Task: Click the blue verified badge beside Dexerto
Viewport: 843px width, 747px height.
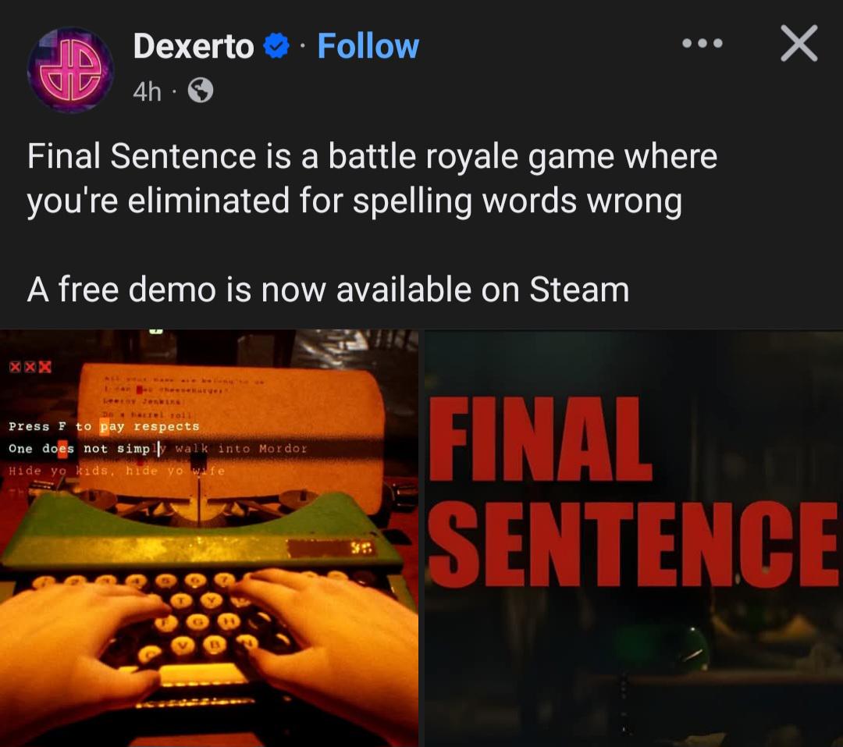Action: pos(276,46)
